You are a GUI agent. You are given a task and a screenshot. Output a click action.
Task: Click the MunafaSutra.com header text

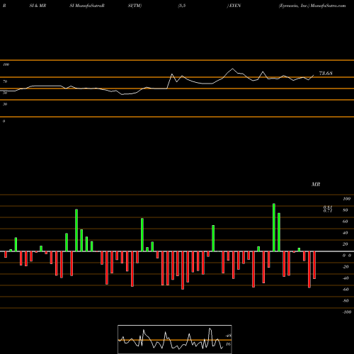point(328,6)
